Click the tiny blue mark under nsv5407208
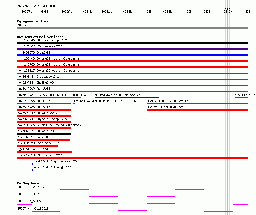Screen dimensions: 256x215 33,164
